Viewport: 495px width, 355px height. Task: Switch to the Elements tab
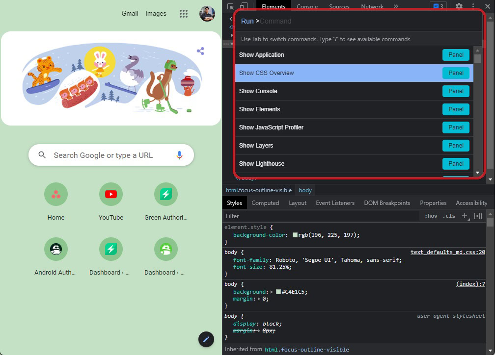coord(274,7)
